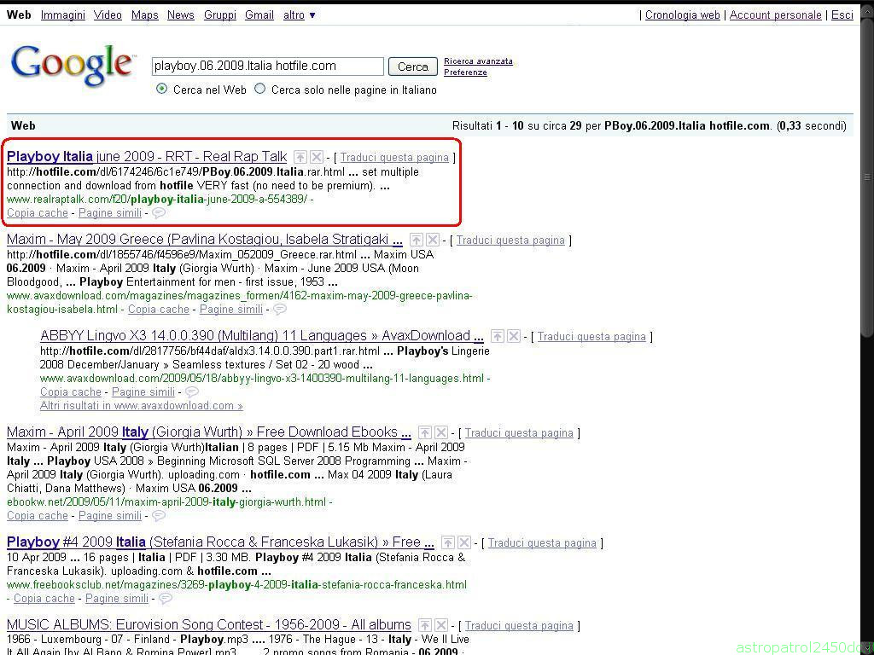Open Cronologia web link

[x=682, y=15]
